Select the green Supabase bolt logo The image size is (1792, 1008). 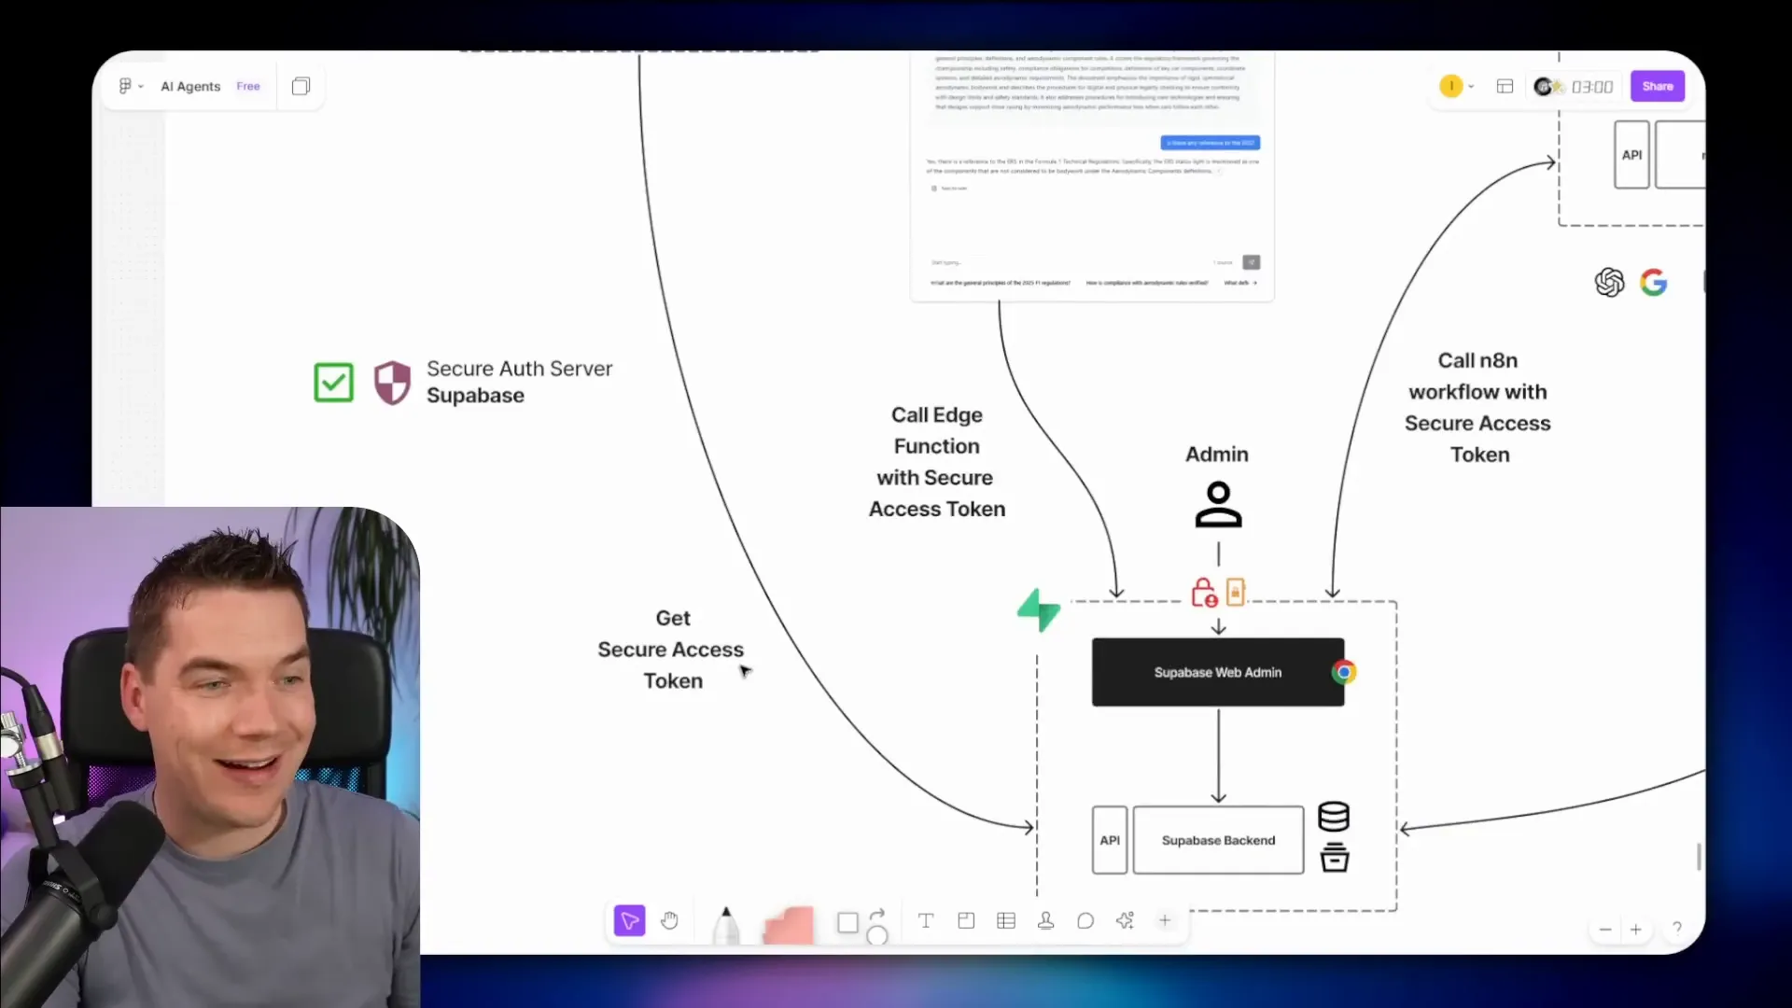click(x=1039, y=610)
